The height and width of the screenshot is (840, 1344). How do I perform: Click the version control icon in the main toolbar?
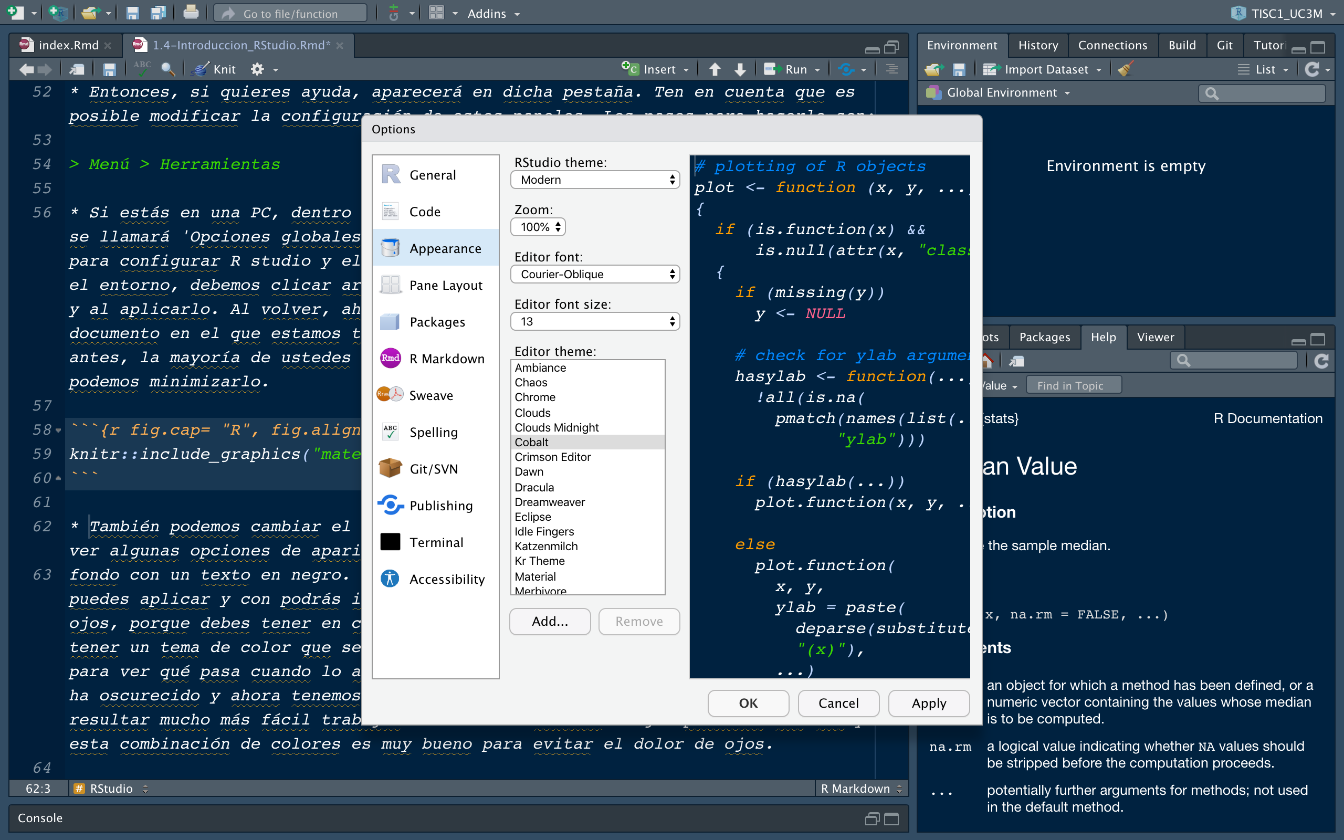(393, 13)
